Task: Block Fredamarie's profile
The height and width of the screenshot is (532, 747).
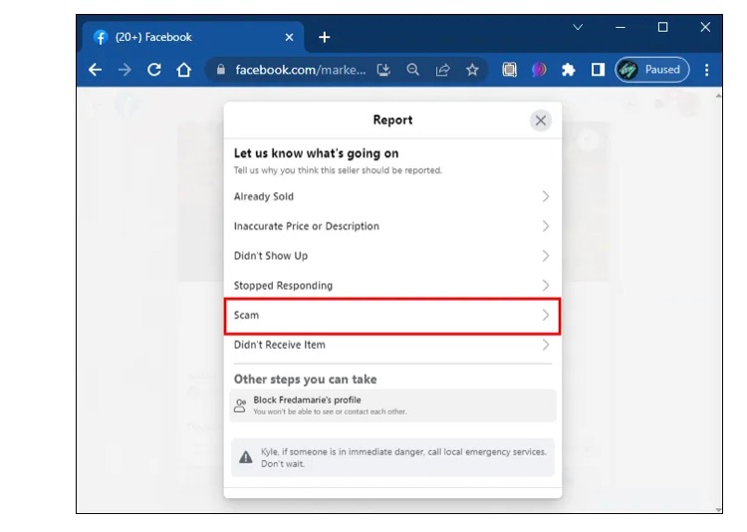Action: (391, 404)
